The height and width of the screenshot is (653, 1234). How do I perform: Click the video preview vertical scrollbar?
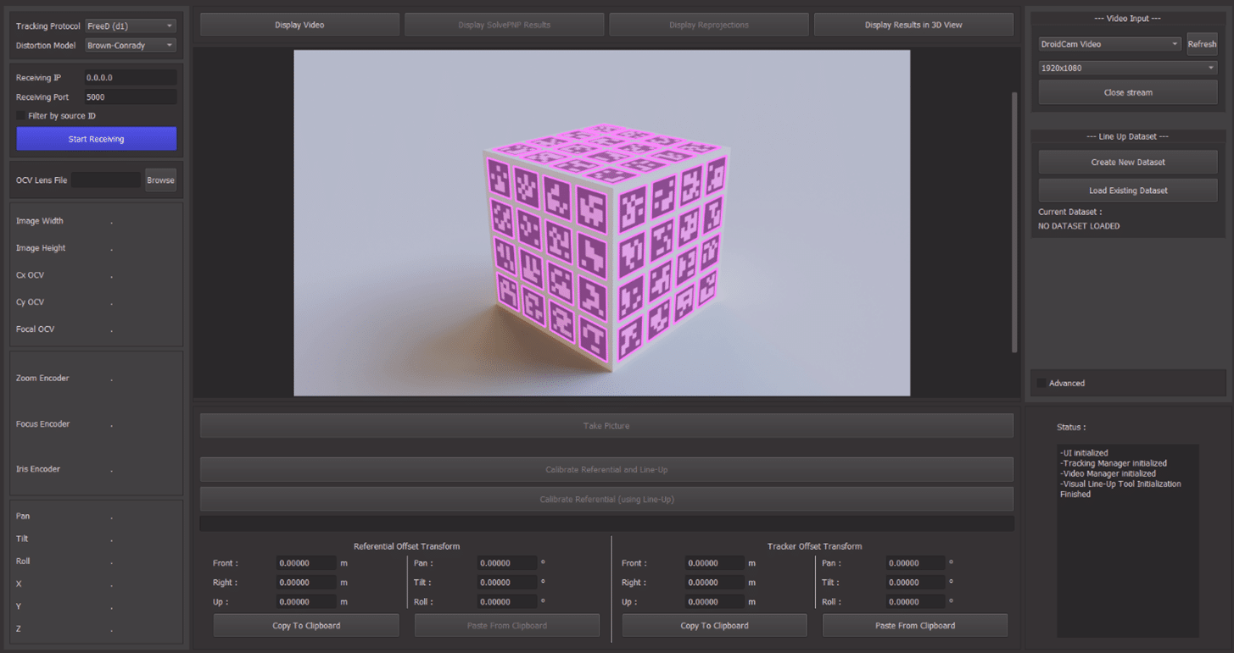pyautogui.click(x=1013, y=222)
